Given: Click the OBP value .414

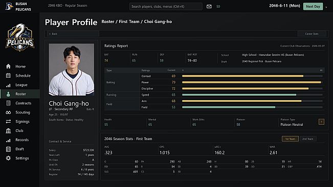Looking at the screenshot, I should pos(319,167).
